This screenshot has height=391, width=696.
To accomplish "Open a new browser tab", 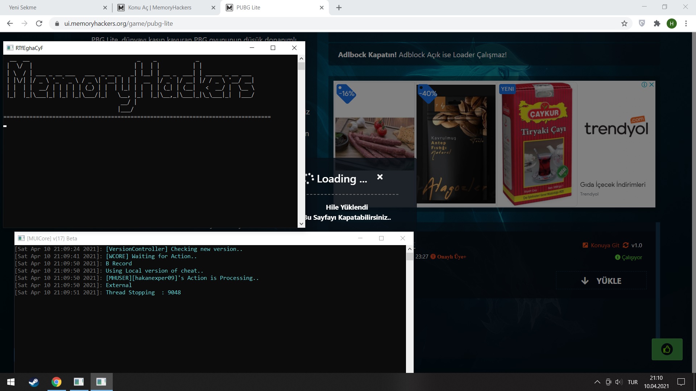I will click(x=339, y=8).
